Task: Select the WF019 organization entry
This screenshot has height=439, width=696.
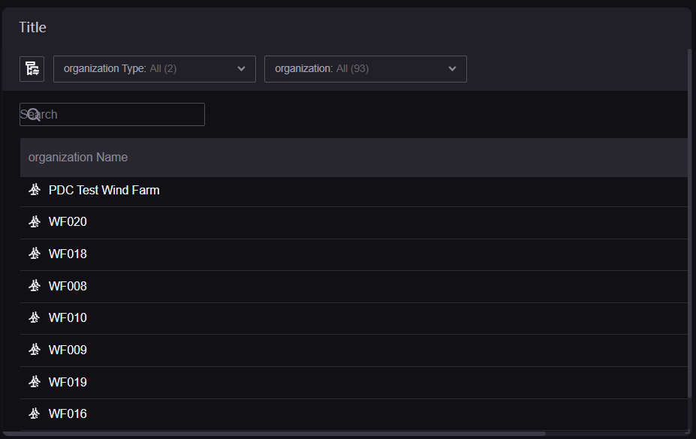Action: (354, 382)
